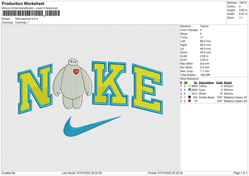Click the Width value '6.81 in'

[x=243, y=14]
